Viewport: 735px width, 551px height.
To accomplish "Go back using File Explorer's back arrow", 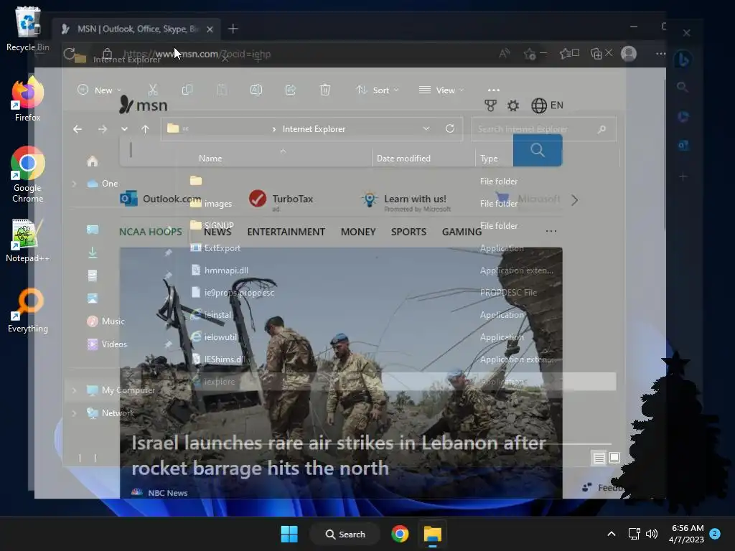I will pyautogui.click(x=78, y=129).
